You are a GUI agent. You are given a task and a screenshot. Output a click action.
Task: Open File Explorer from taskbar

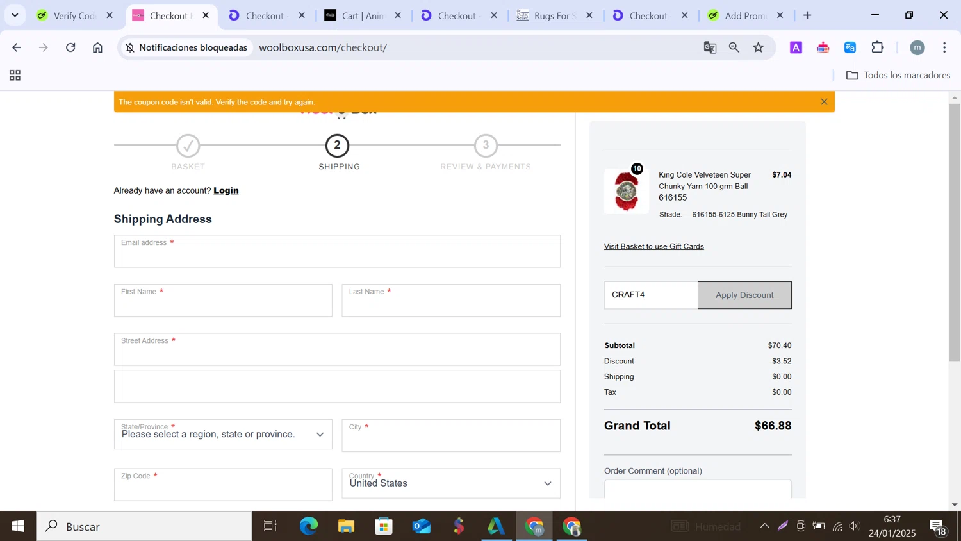(x=346, y=526)
